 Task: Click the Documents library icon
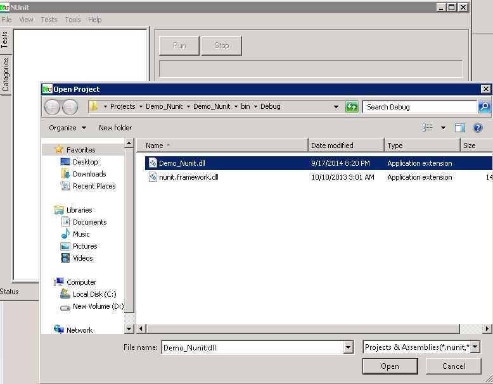click(x=65, y=221)
